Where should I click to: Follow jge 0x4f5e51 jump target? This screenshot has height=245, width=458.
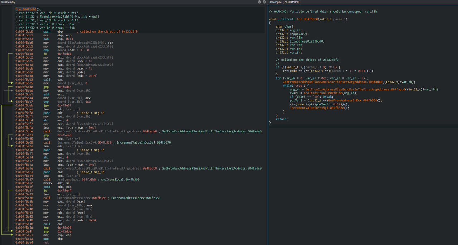(x=65, y=105)
